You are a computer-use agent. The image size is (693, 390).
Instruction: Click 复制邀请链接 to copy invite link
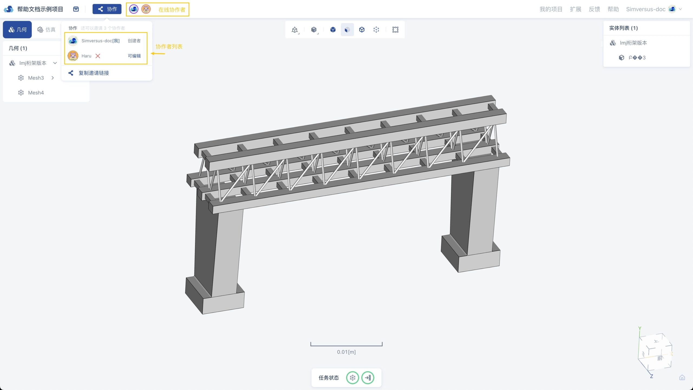coord(94,73)
